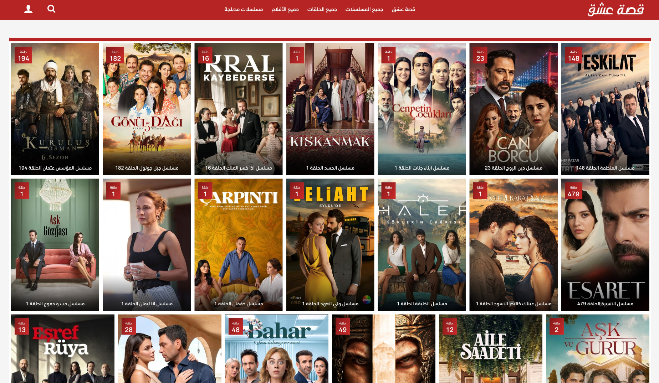Screen dimensions: 659x383
Task: Go to the قصة عشق site logo
Action: (616, 10)
